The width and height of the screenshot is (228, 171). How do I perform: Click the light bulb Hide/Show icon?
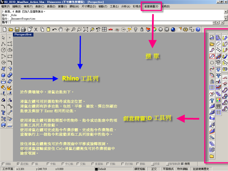136,30
